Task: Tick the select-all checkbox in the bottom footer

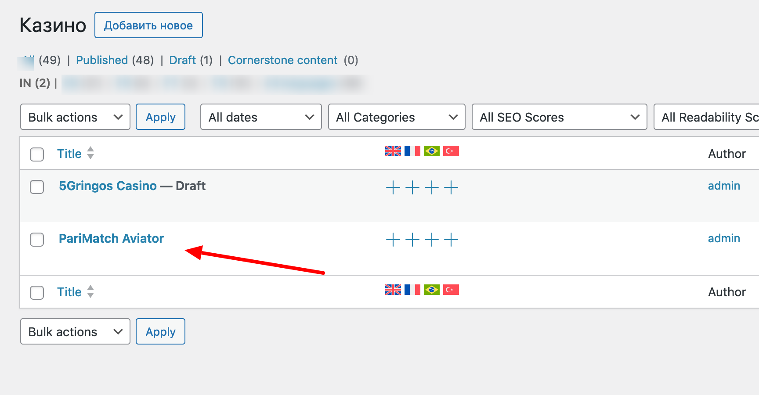Action: (37, 293)
